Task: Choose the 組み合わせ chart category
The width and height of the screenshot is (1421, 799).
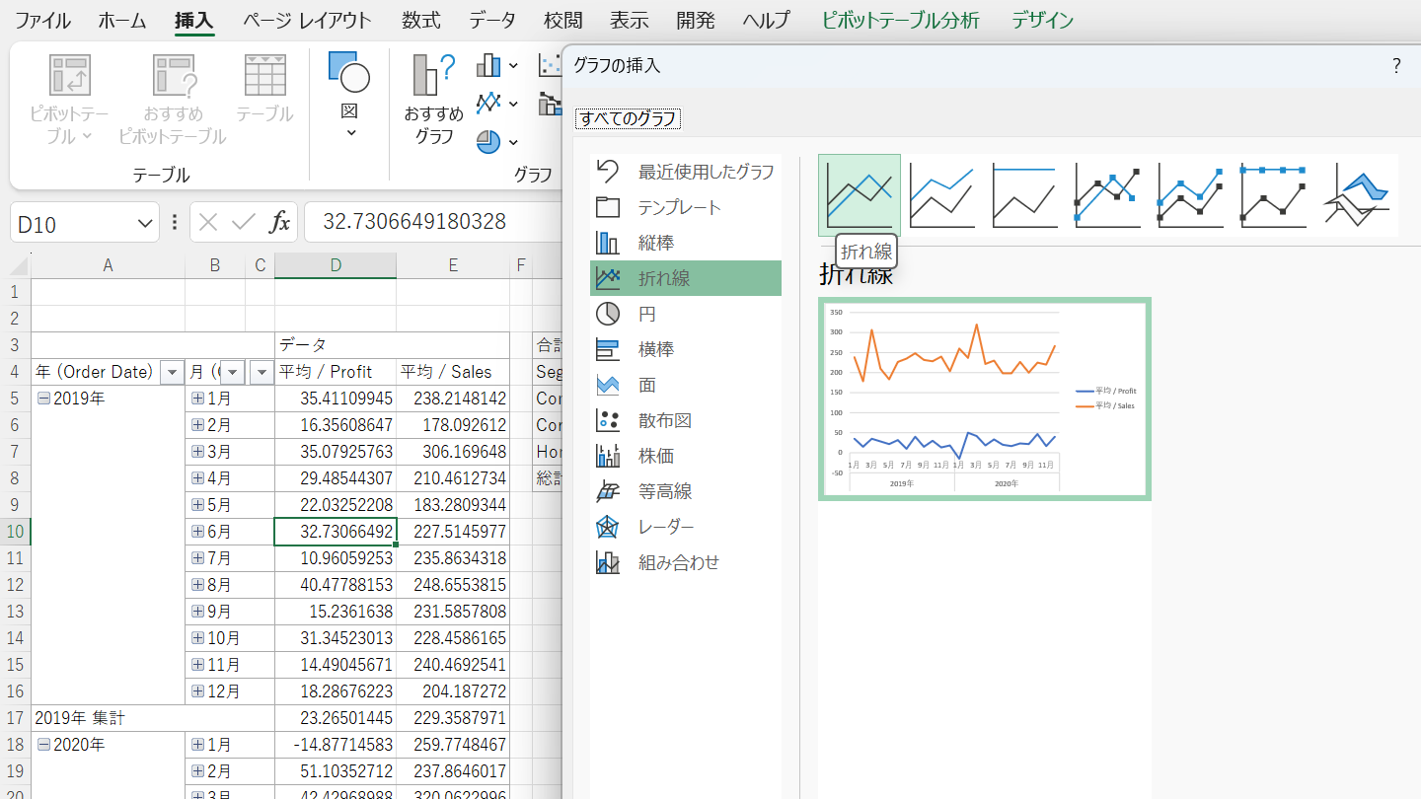Action: pyautogui.click(x=686, y=562)
